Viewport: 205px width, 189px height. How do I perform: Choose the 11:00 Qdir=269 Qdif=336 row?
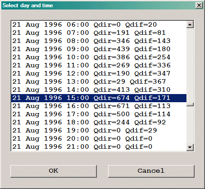pyautogui.click(x=99, y=65)
